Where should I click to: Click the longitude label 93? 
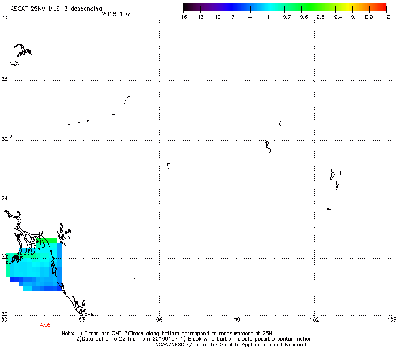(81, 320)
